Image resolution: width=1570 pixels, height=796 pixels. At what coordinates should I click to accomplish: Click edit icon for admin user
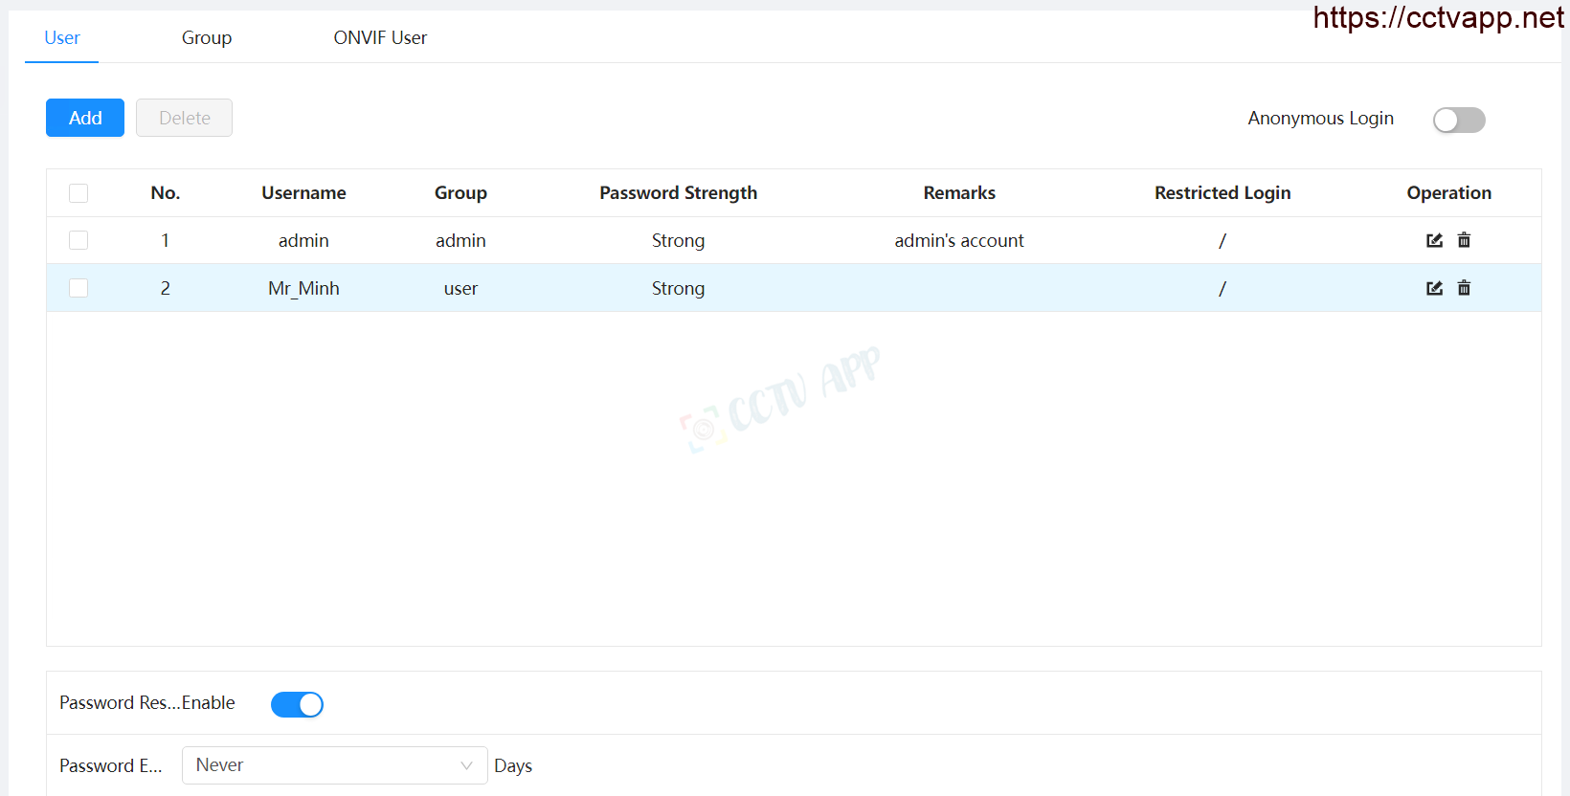1434,240
